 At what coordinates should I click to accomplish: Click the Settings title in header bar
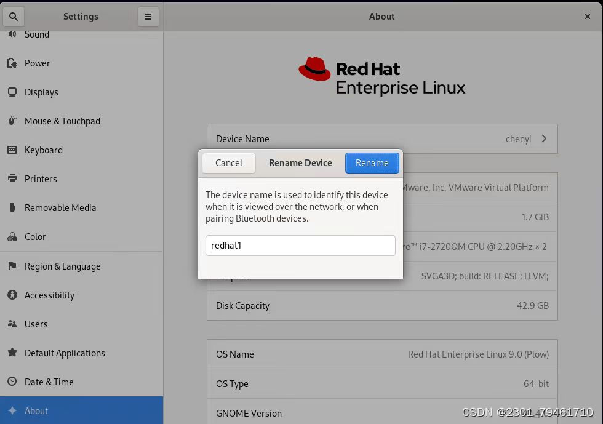click(x=81, y=17)
